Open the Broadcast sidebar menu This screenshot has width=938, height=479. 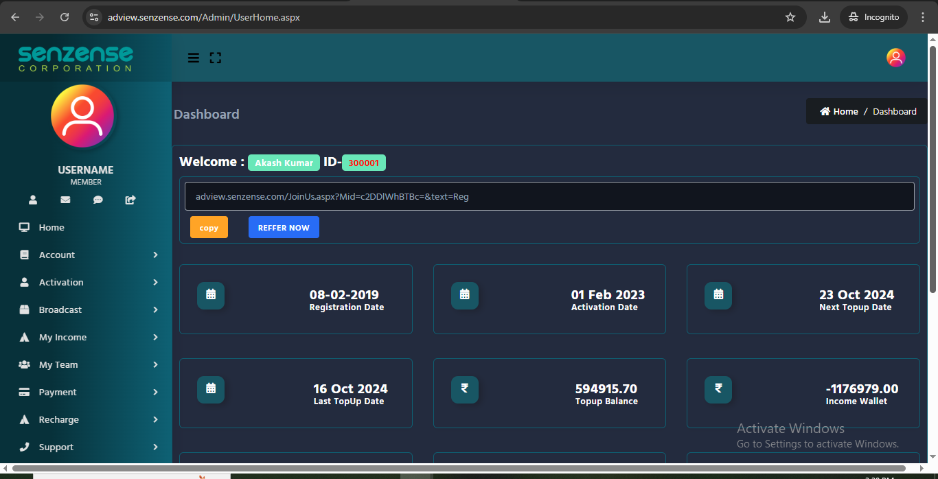(x=86, y=309)
